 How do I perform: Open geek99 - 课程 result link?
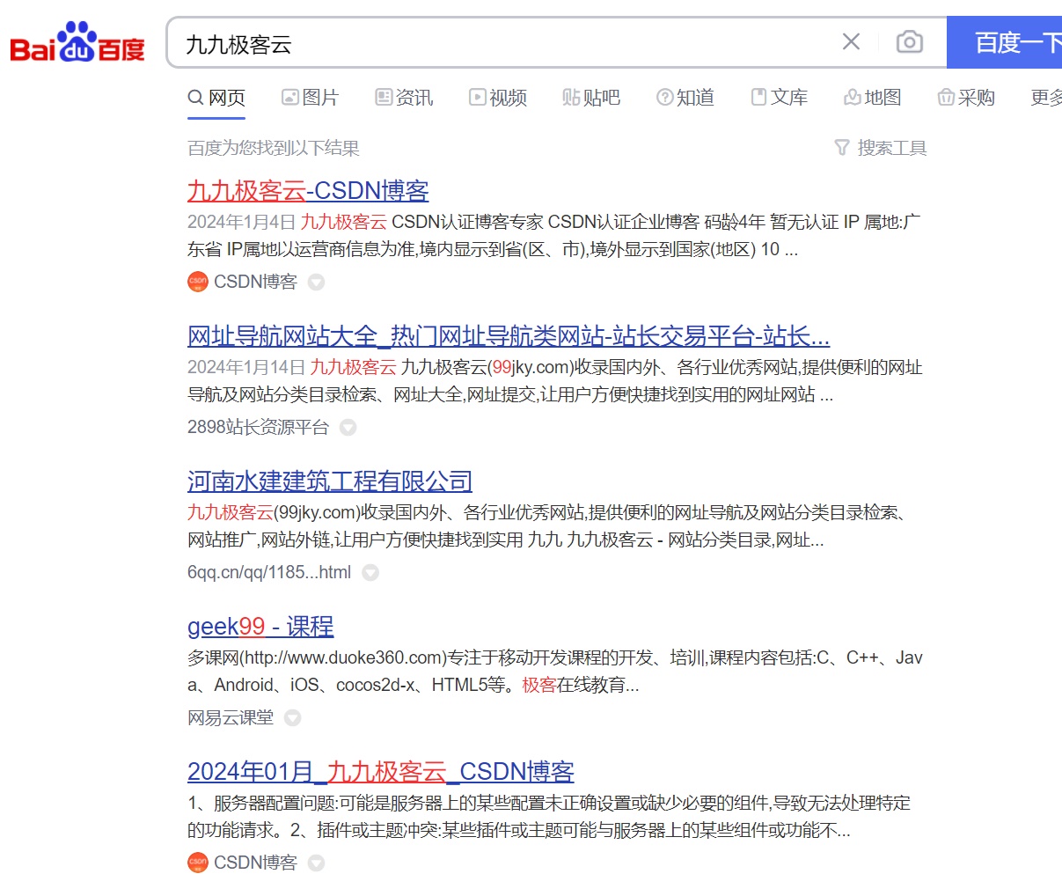click(x=260, y=627)
